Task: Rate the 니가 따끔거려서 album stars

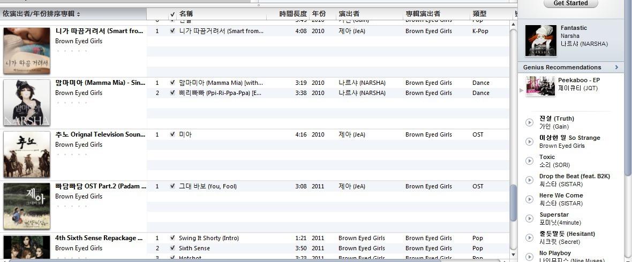Action: 72,51
